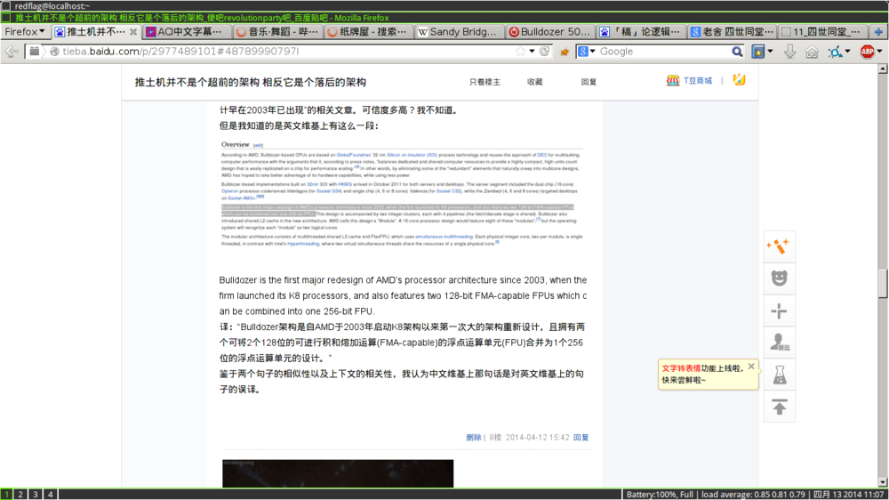Viewport: 889px width, 500px height.
Task: Expand the add-on icon dropdown arrow
Action: (x=847, y=52)
